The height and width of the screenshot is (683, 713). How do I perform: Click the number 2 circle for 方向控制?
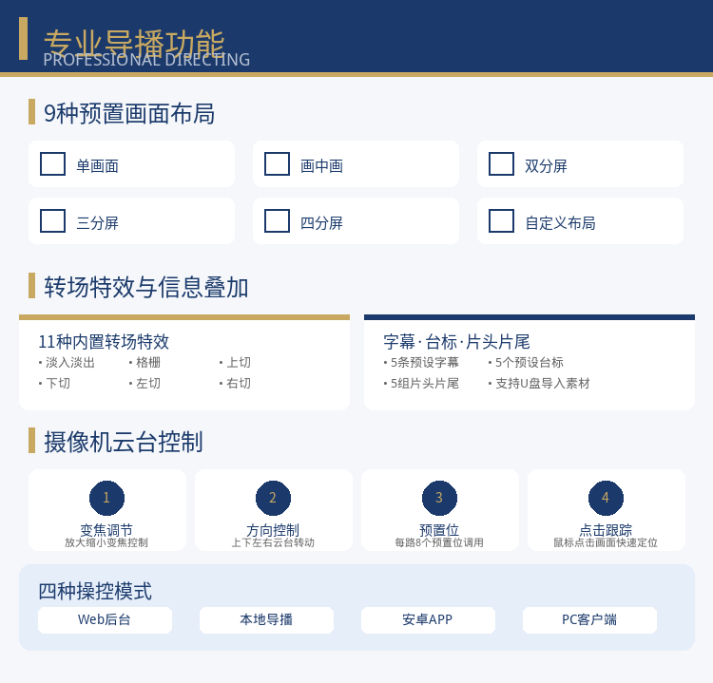point(273,498)
